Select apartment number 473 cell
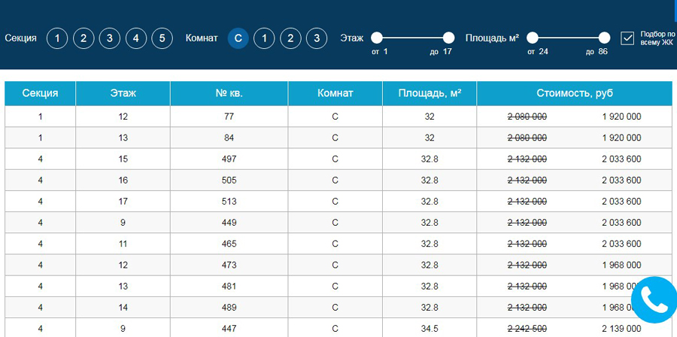 (229, 265)
